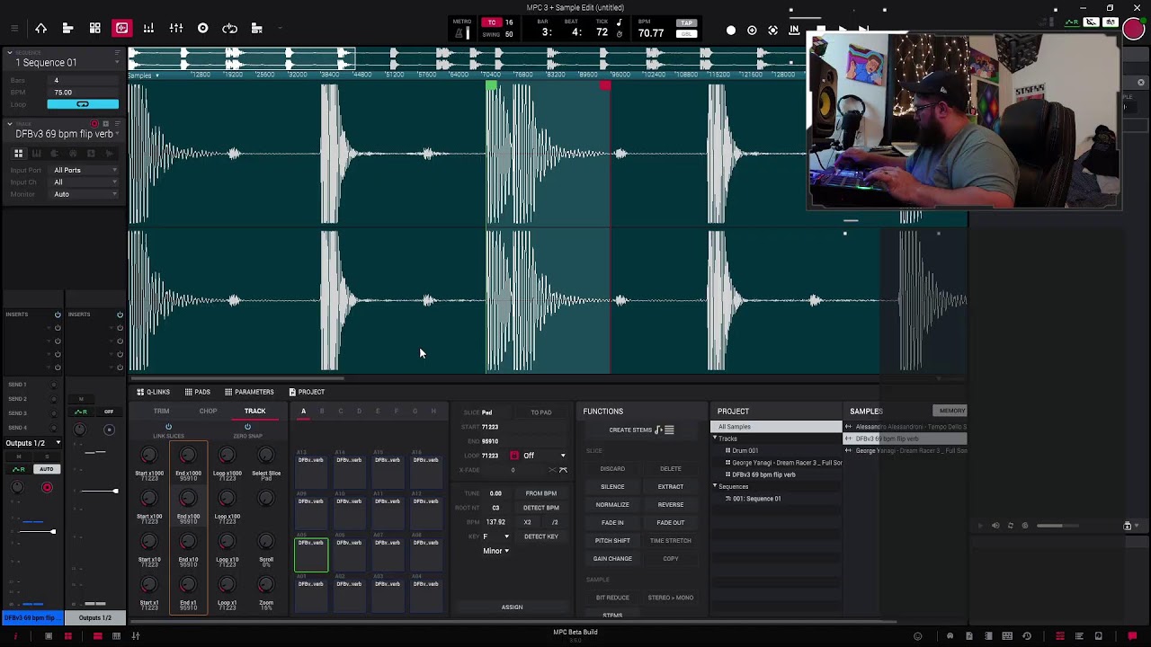Open the Home main mode icon

pyautogui.click(x=40, y=29)
